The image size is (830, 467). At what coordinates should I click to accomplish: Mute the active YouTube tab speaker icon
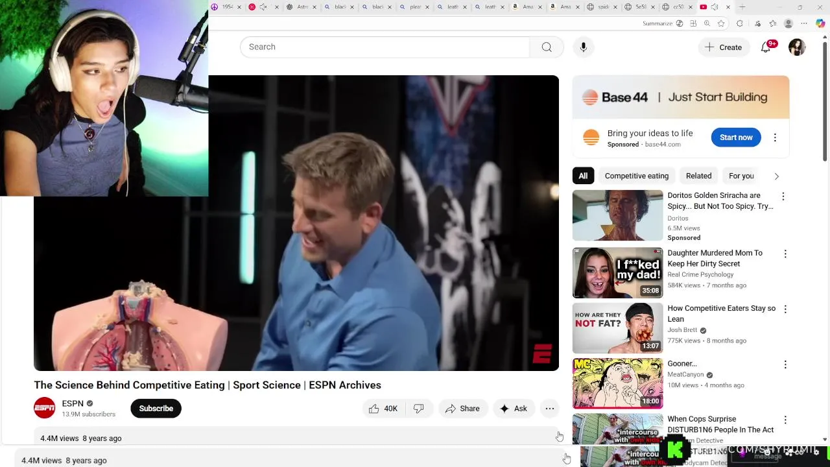715,7
